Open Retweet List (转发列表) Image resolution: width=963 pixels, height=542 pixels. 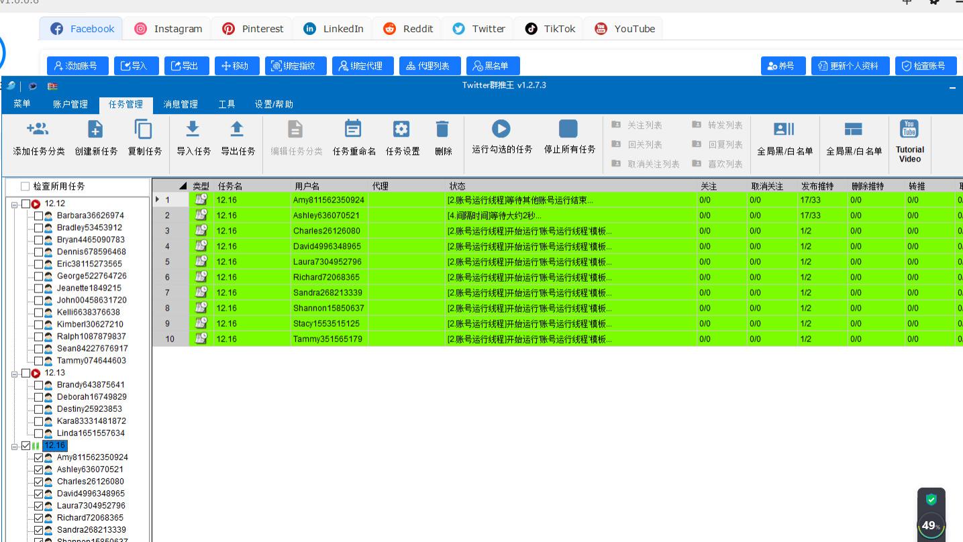(717, 125)
